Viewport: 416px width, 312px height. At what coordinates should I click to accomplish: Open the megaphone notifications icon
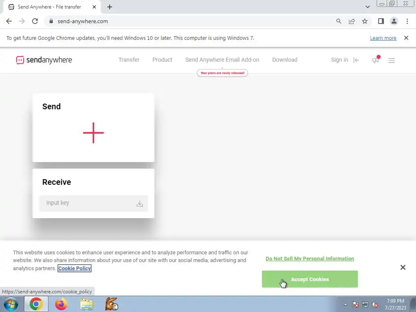375,60
